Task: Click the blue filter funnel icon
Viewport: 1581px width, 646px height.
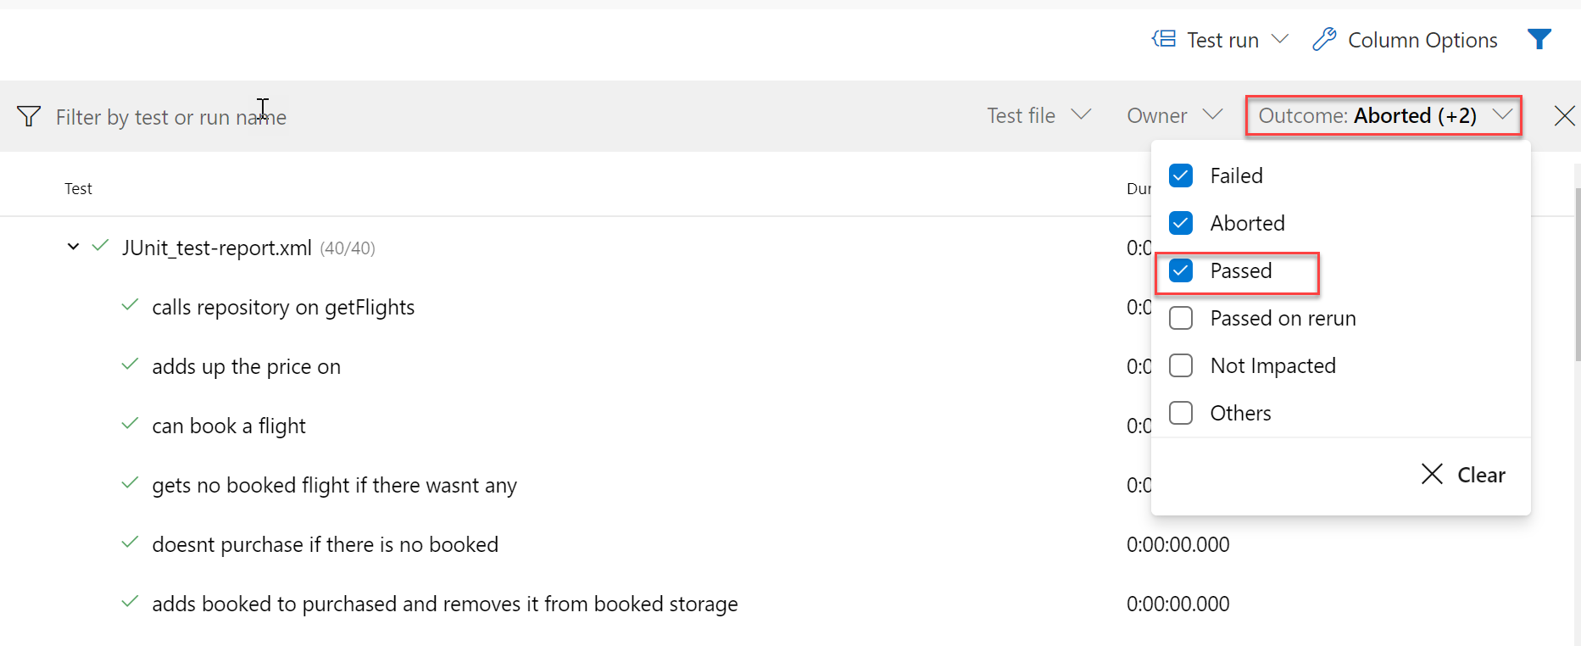Action: coord(1539,39)
